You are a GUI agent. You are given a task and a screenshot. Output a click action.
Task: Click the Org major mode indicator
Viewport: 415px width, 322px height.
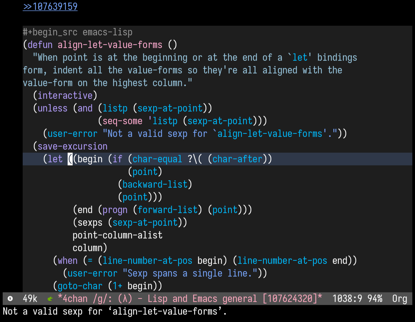400,299
